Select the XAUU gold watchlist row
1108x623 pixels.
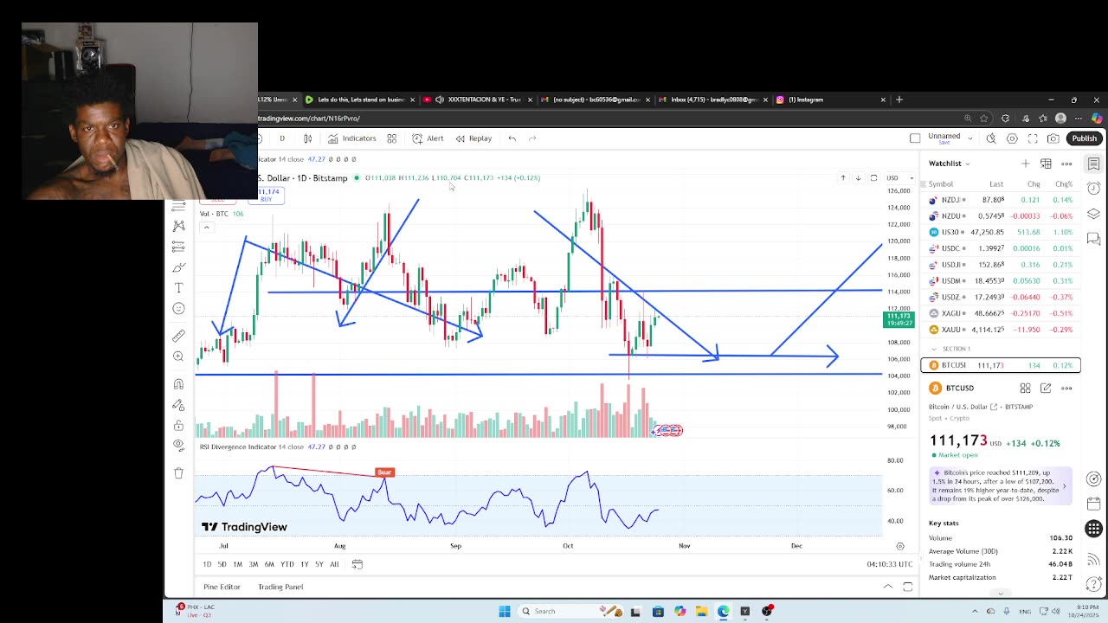point(1001,330)
